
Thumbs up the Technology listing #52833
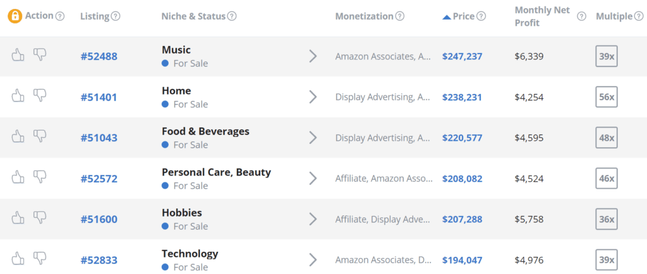coord(18,258)
